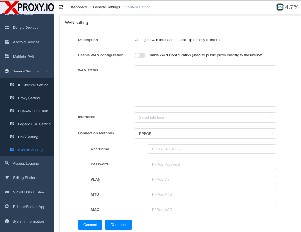Click the Dongle Devices grid icon
The height and width of the screenshot is (232, 301).
[x=7, y=28]
